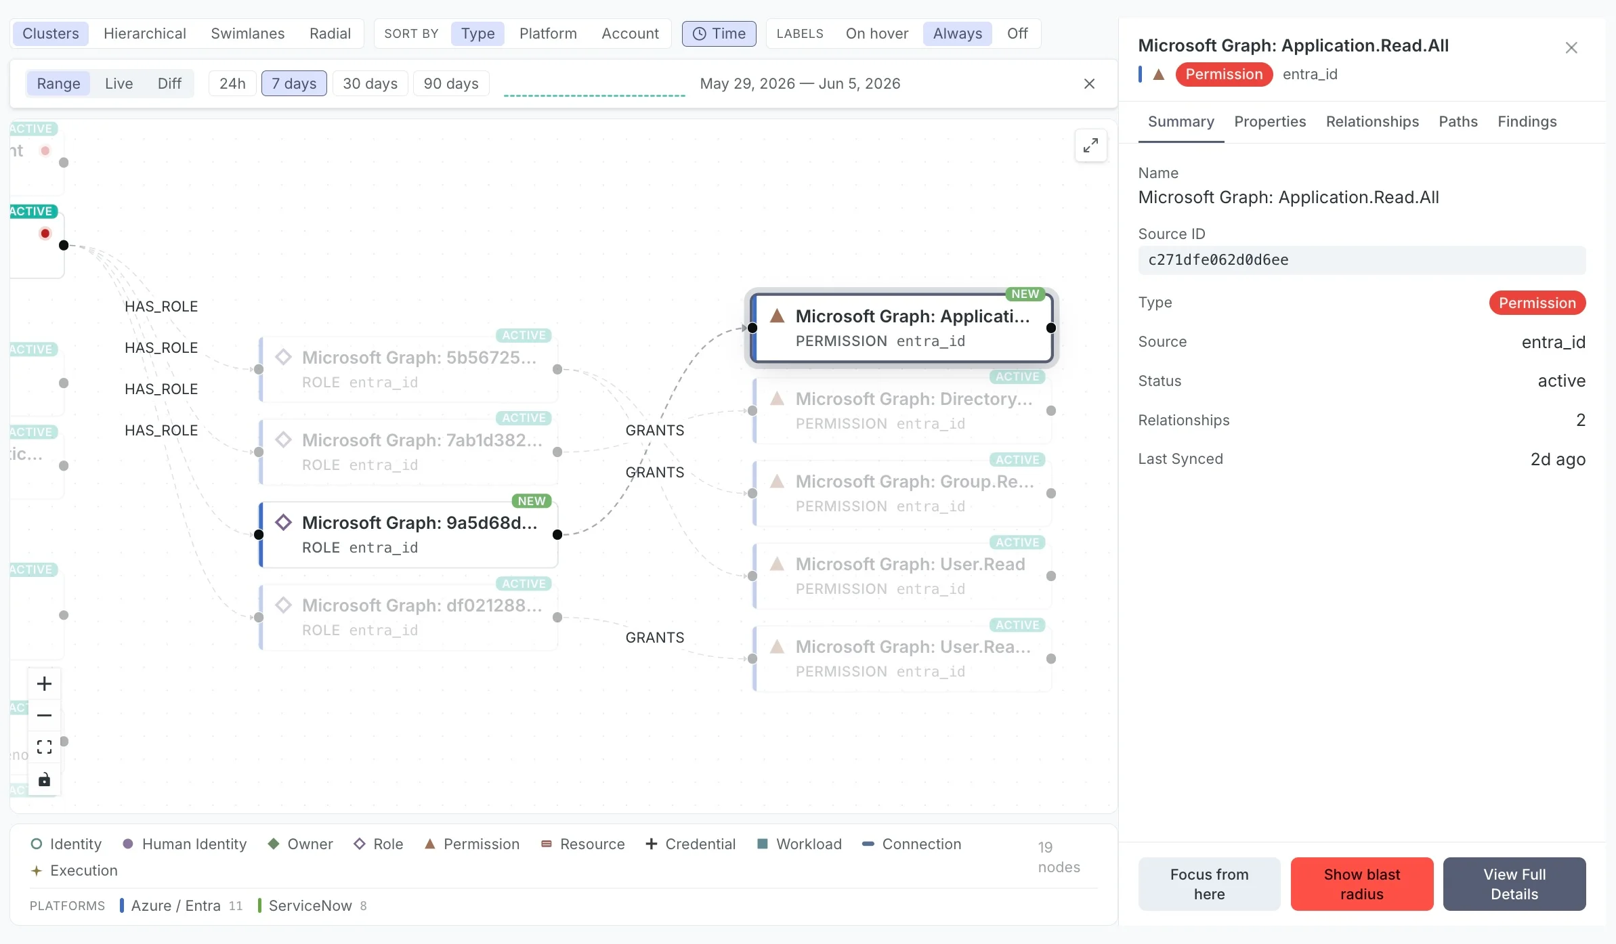Click triangle icon on Directory permission node

[778, 399]
